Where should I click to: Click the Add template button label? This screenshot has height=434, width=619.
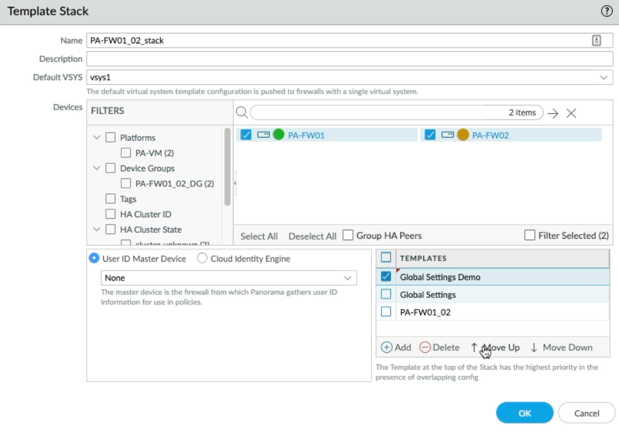coord(403,347)
